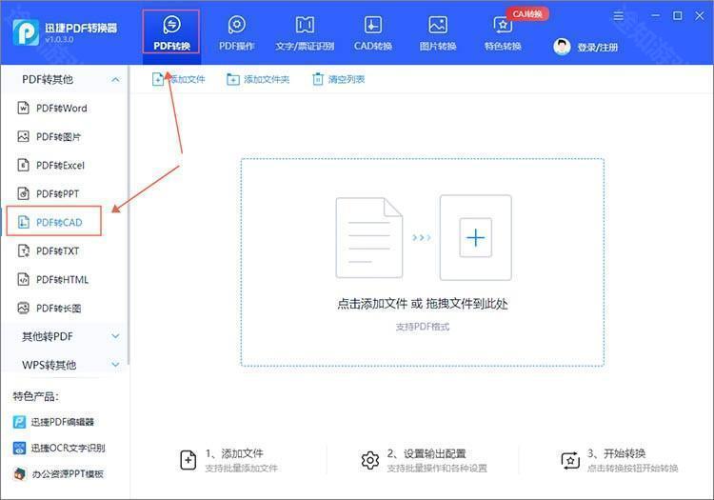Image resolution: width=714 pixels, height=500 pixels.
Task: Select PDF转HTML in the sidebar
Action: pos(62,280)
